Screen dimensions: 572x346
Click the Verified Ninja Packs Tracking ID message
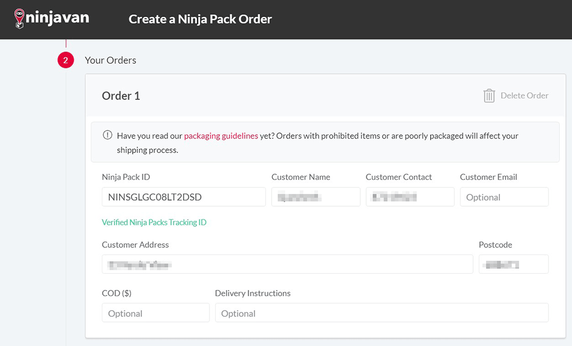click(x=154, y=222)
